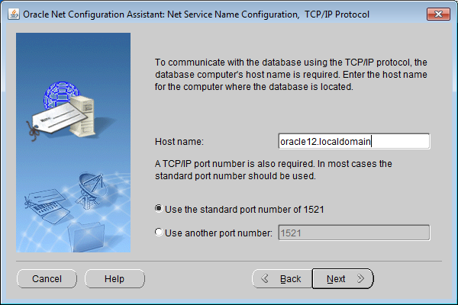The height and width of the screenshot is (305, 458).
Task: Click the text about TCP/IP port number
Action: pyautogui.click(x=273, y=170)
